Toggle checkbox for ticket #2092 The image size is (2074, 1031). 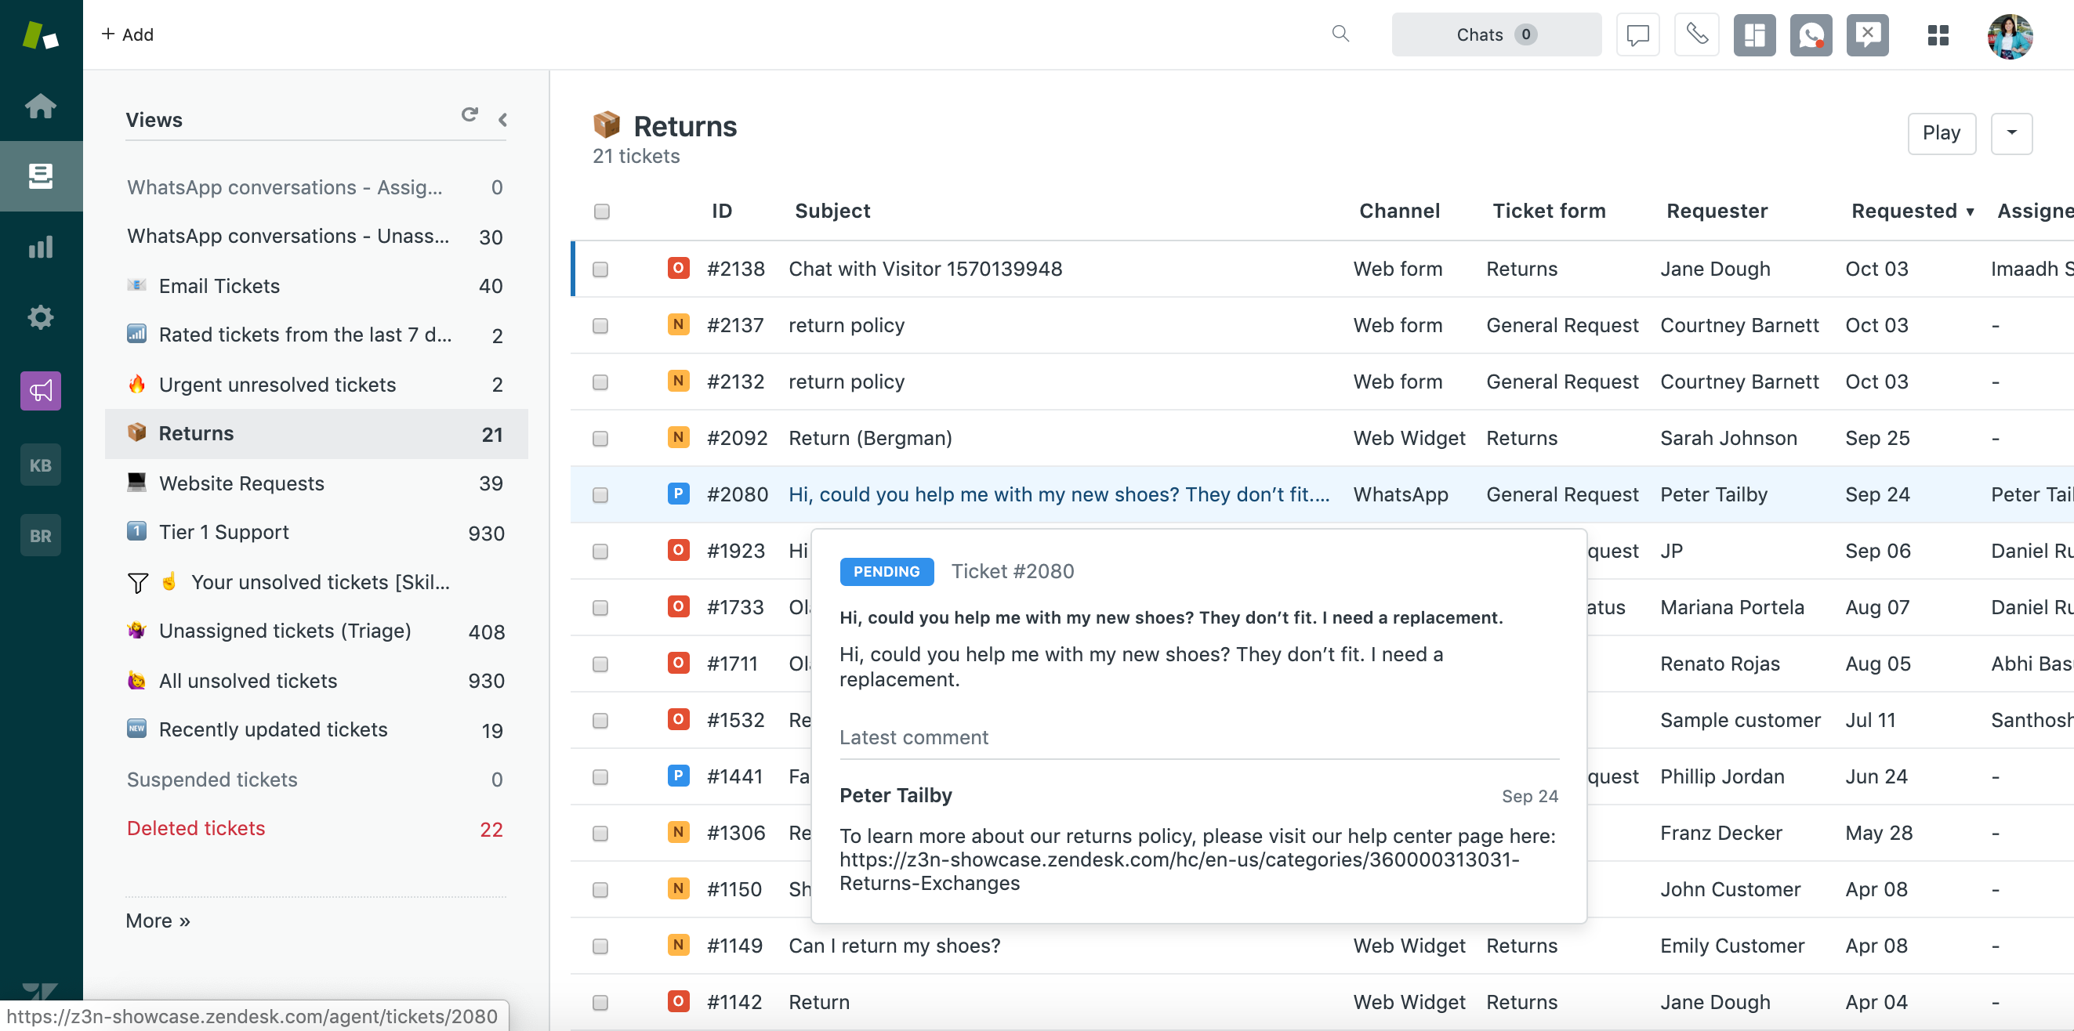click(x=600, y=439)
